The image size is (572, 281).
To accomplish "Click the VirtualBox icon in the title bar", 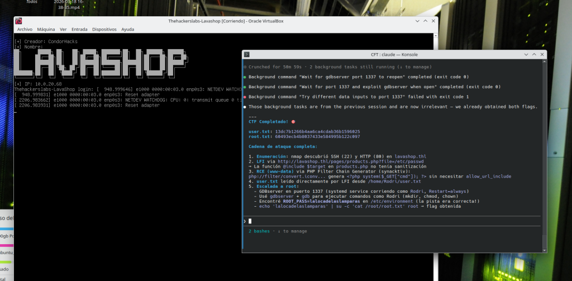I will pyautogui.click(x=19, y=21).
